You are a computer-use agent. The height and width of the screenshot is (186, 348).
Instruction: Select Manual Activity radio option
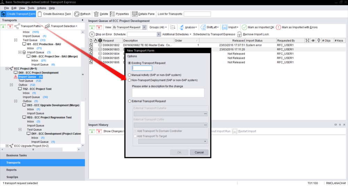click(x=129, y=75)
